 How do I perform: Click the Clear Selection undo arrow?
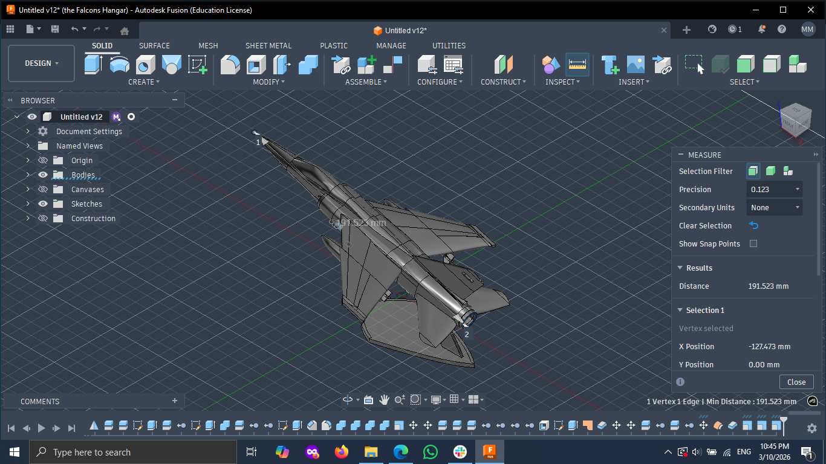(753, 225)
